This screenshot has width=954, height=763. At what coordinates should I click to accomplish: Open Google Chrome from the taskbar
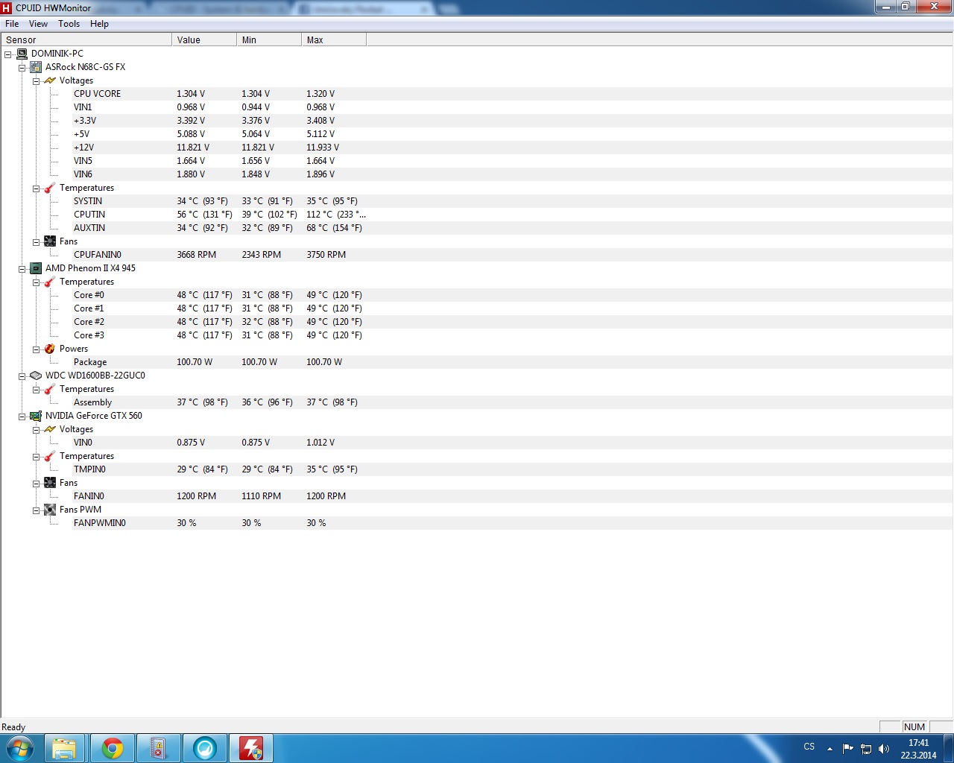[113, 748]
